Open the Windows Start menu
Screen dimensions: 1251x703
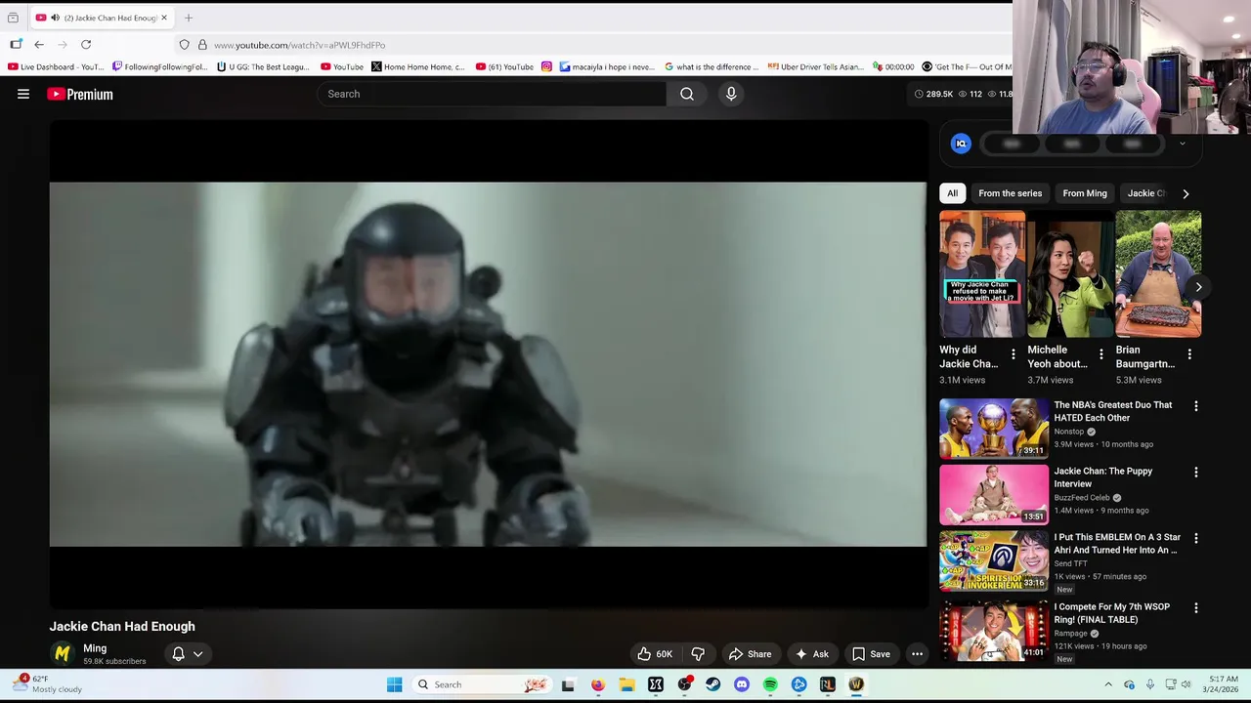[395, 684]
